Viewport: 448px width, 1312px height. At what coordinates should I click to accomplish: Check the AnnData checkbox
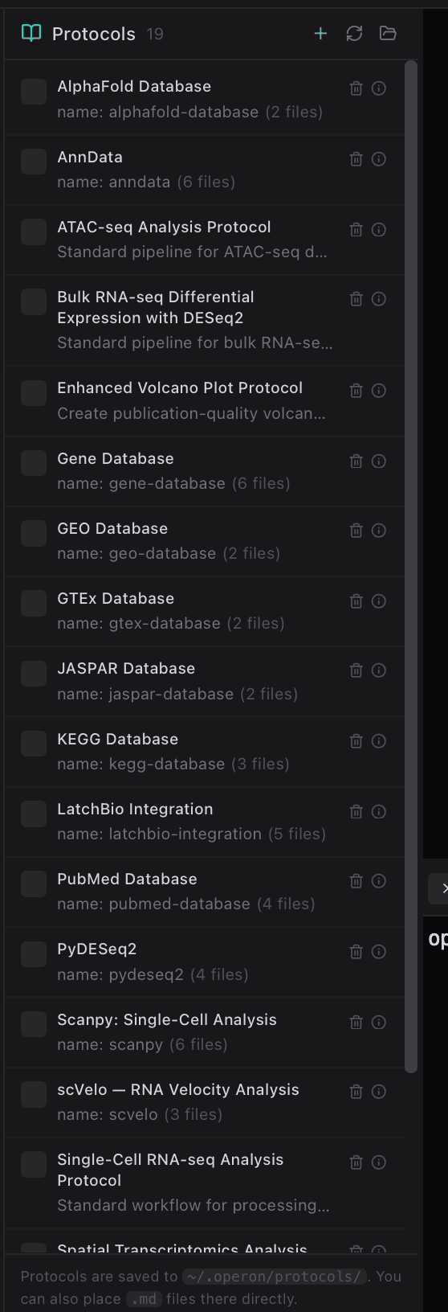[34, 162]
